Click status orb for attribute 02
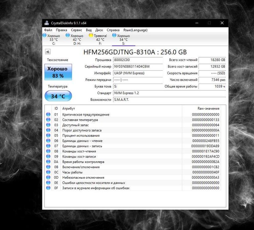 click(x=48, y=120)
